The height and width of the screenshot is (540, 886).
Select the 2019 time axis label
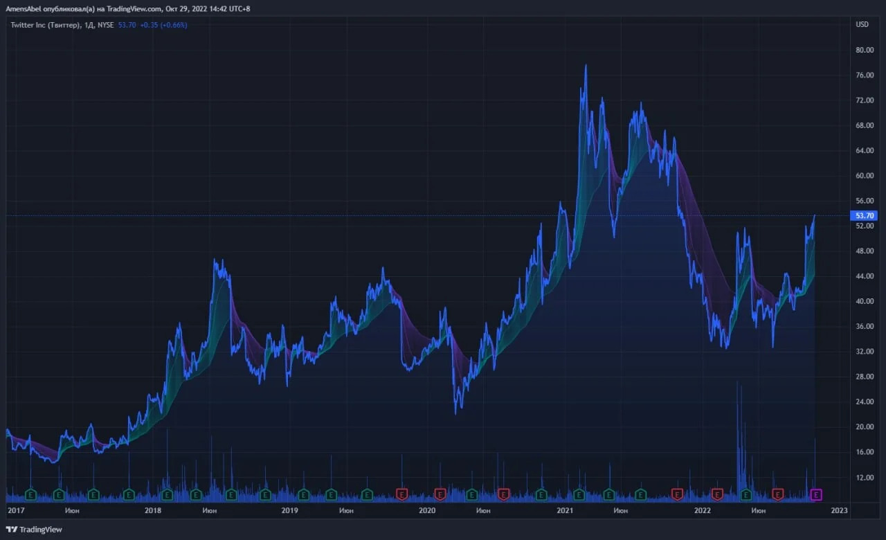(290, 511)
